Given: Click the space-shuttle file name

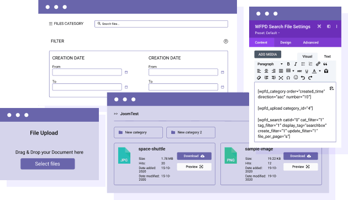Looking at the screenshot, I should (x=152, y=149).
